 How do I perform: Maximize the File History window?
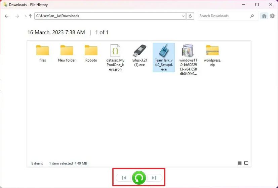tap(257, 5)
